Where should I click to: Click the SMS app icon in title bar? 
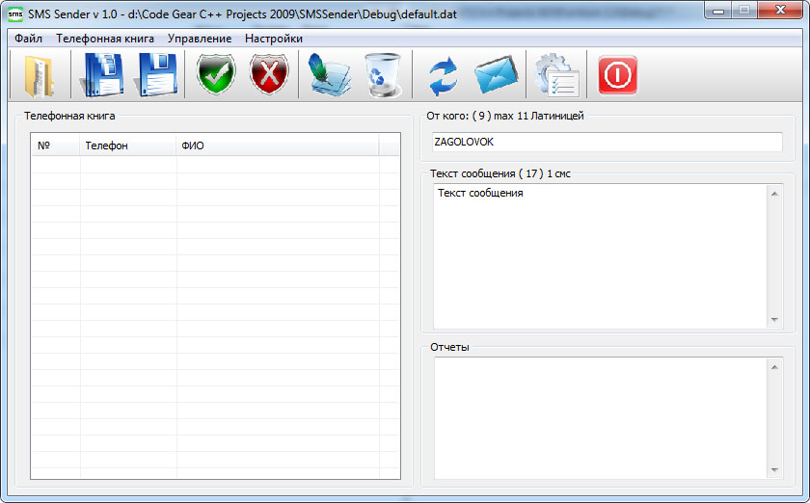point(15,14)
